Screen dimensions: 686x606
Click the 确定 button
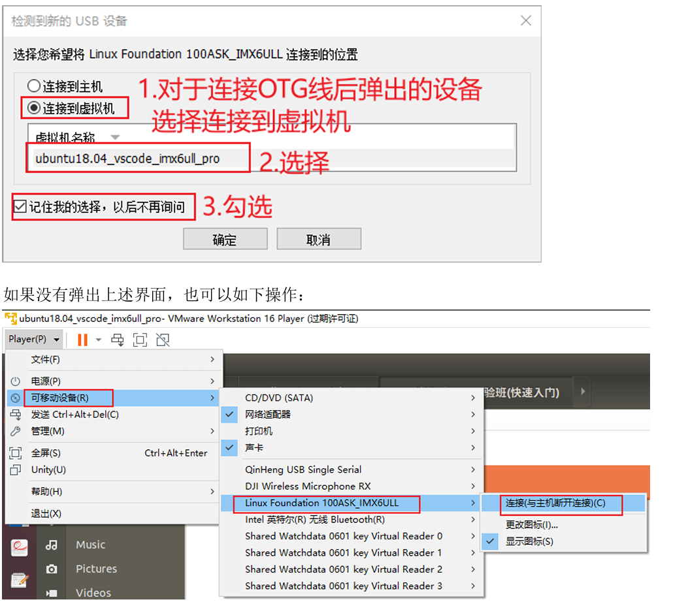tap(225, 239)
